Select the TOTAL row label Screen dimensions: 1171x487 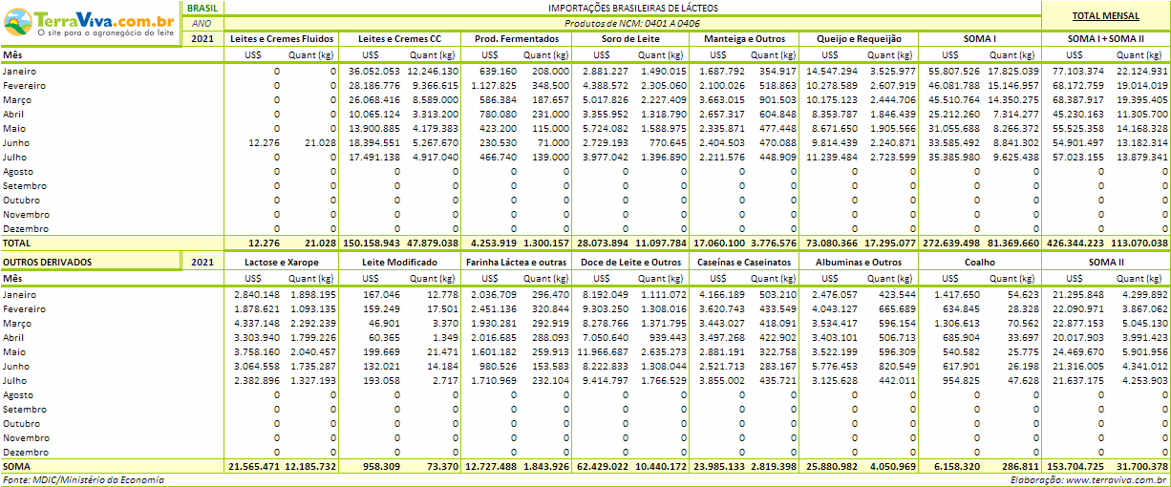point(18,243)
